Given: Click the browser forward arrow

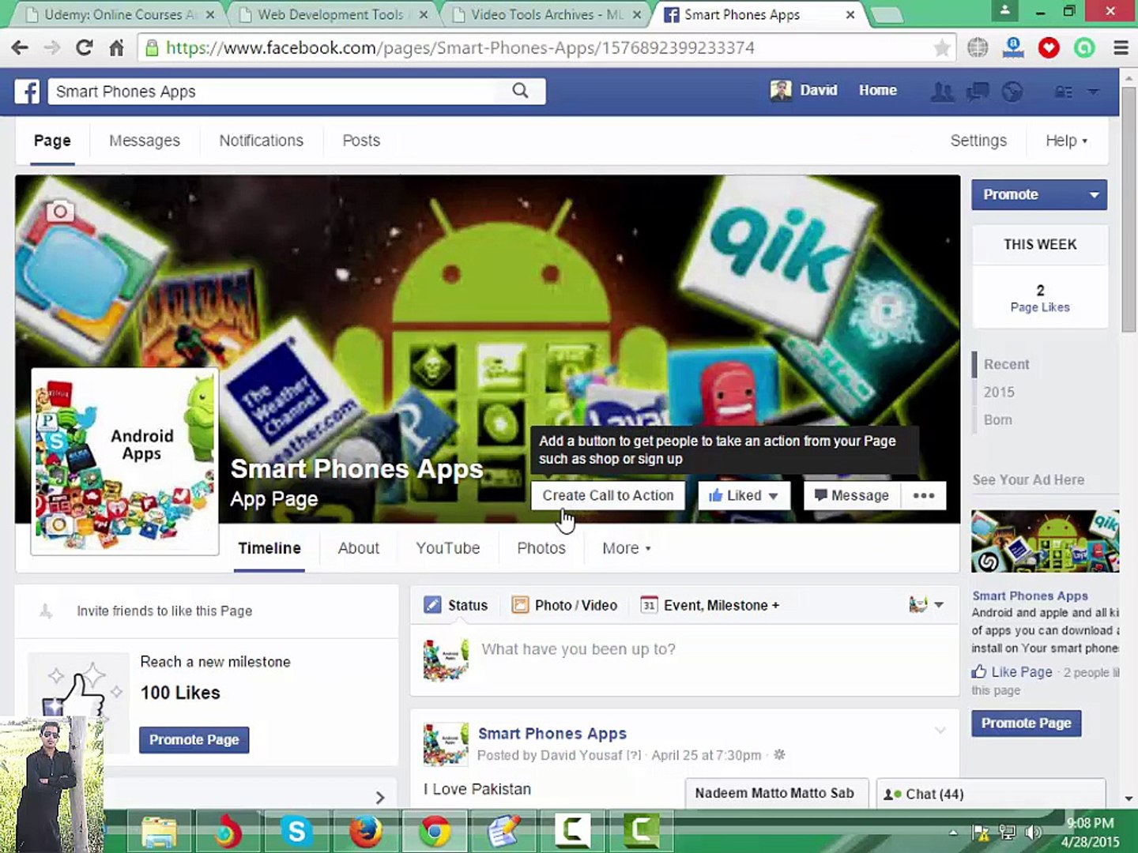Looking at the screenshot, I should click(x=52, y=48).
